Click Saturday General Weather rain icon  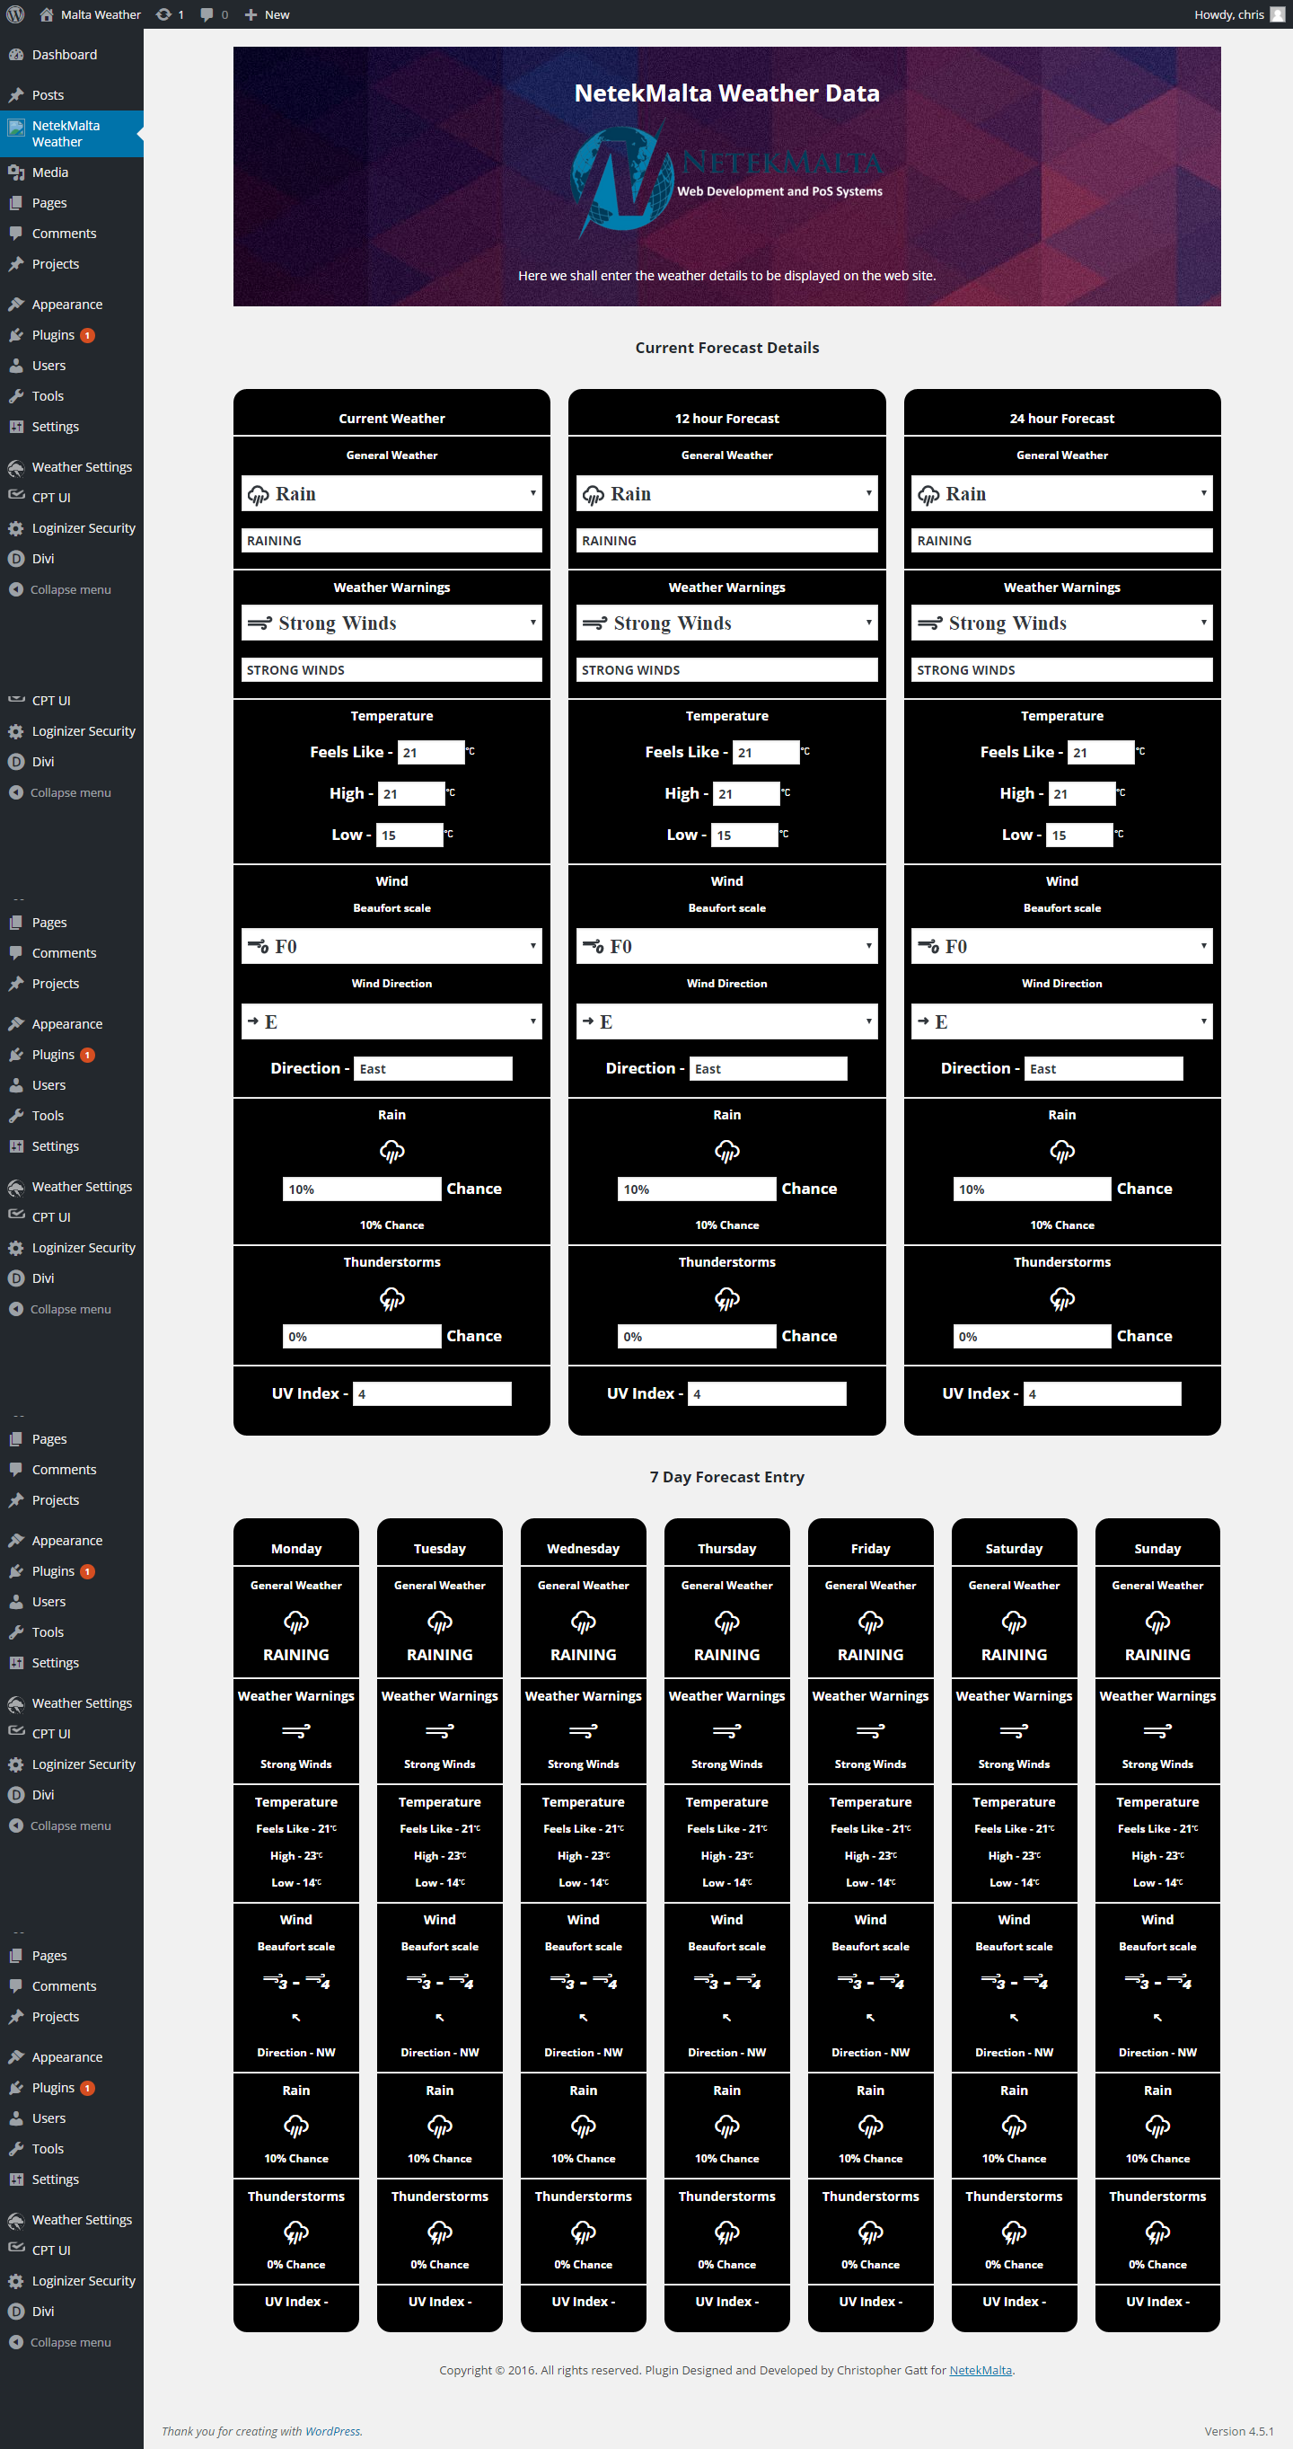1014,1622
